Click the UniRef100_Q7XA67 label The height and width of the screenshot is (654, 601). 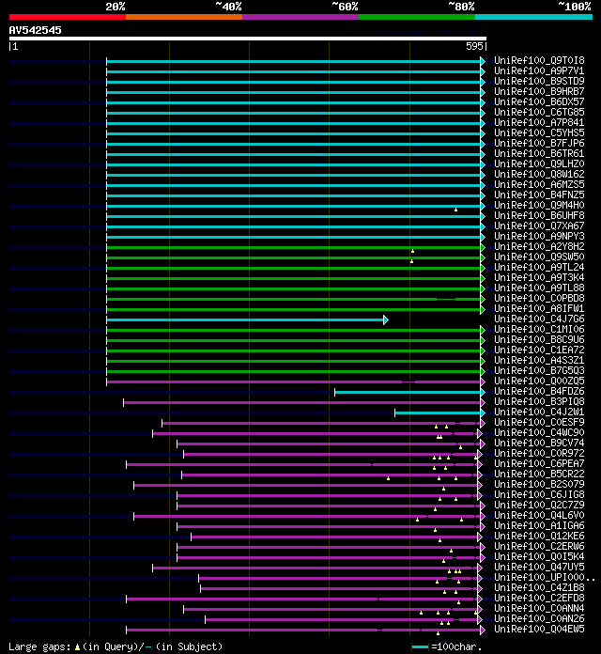coord(539,226)
